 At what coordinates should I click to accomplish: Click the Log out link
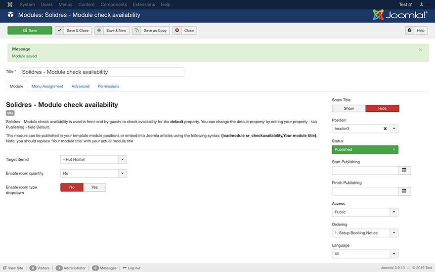pos(131,268)
